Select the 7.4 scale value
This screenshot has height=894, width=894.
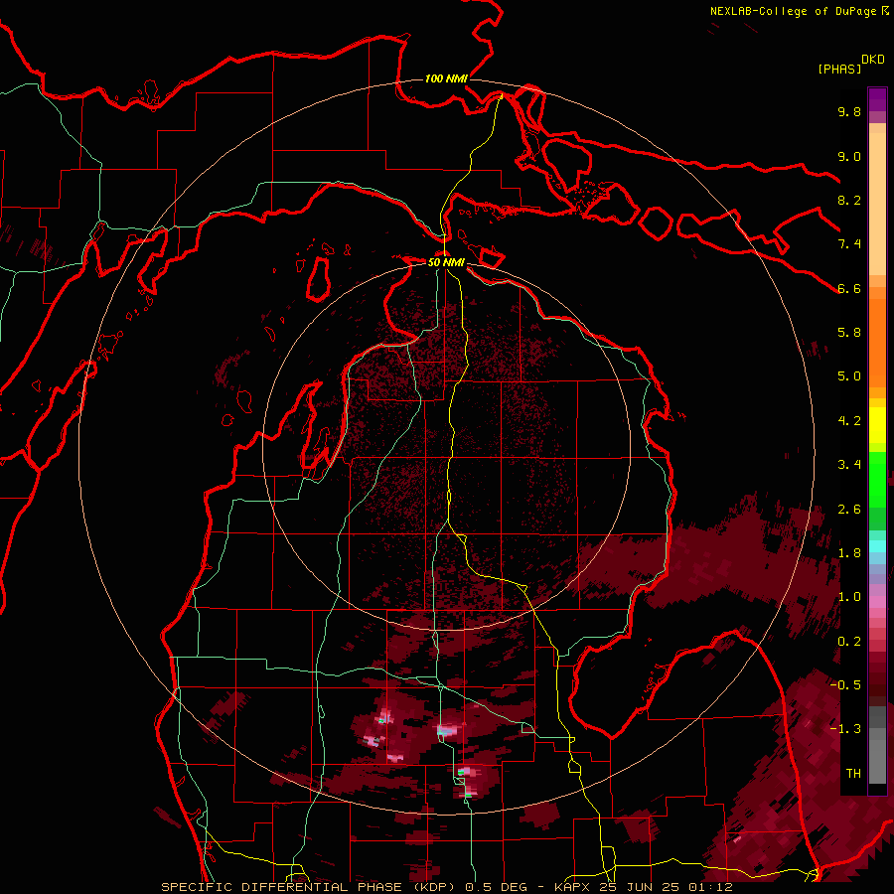click(x=849, y=244)
